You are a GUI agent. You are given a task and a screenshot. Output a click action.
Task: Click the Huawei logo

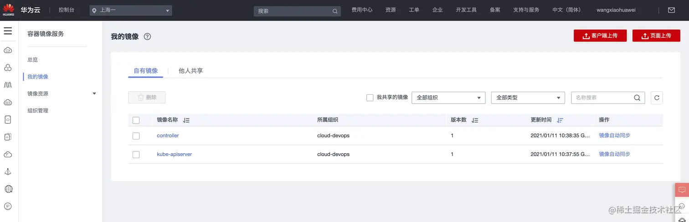pyautogui.click(x=8, y=10)
